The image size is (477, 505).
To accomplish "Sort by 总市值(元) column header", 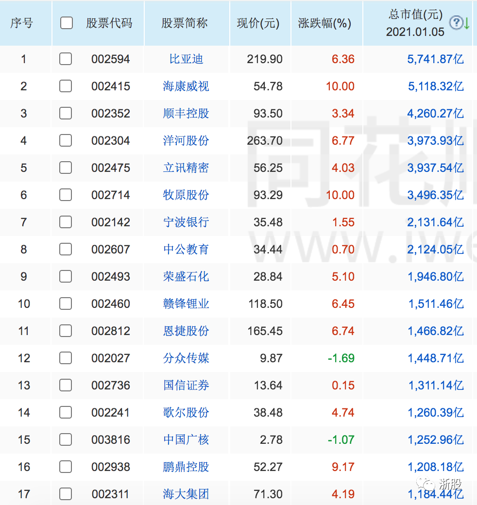I will (x=415, y=15).
